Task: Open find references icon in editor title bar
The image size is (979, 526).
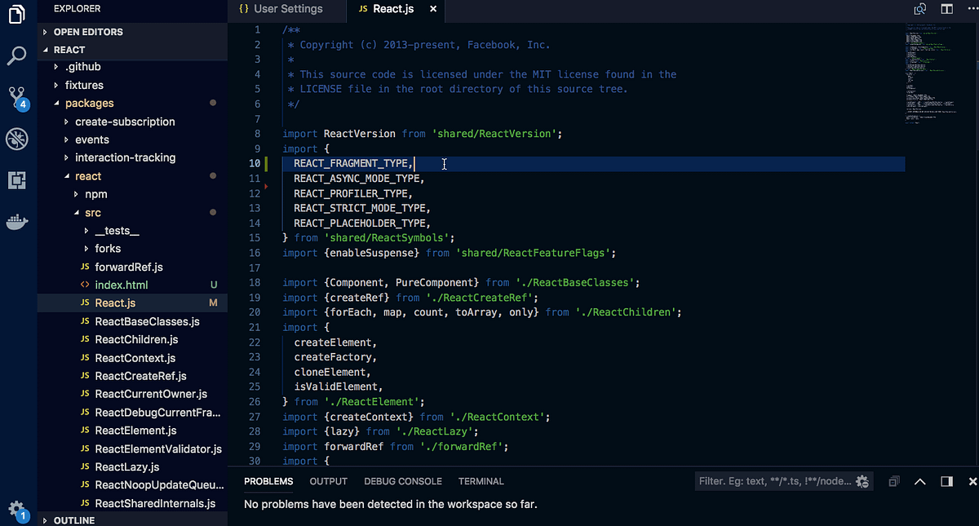Action: point(919,8)
